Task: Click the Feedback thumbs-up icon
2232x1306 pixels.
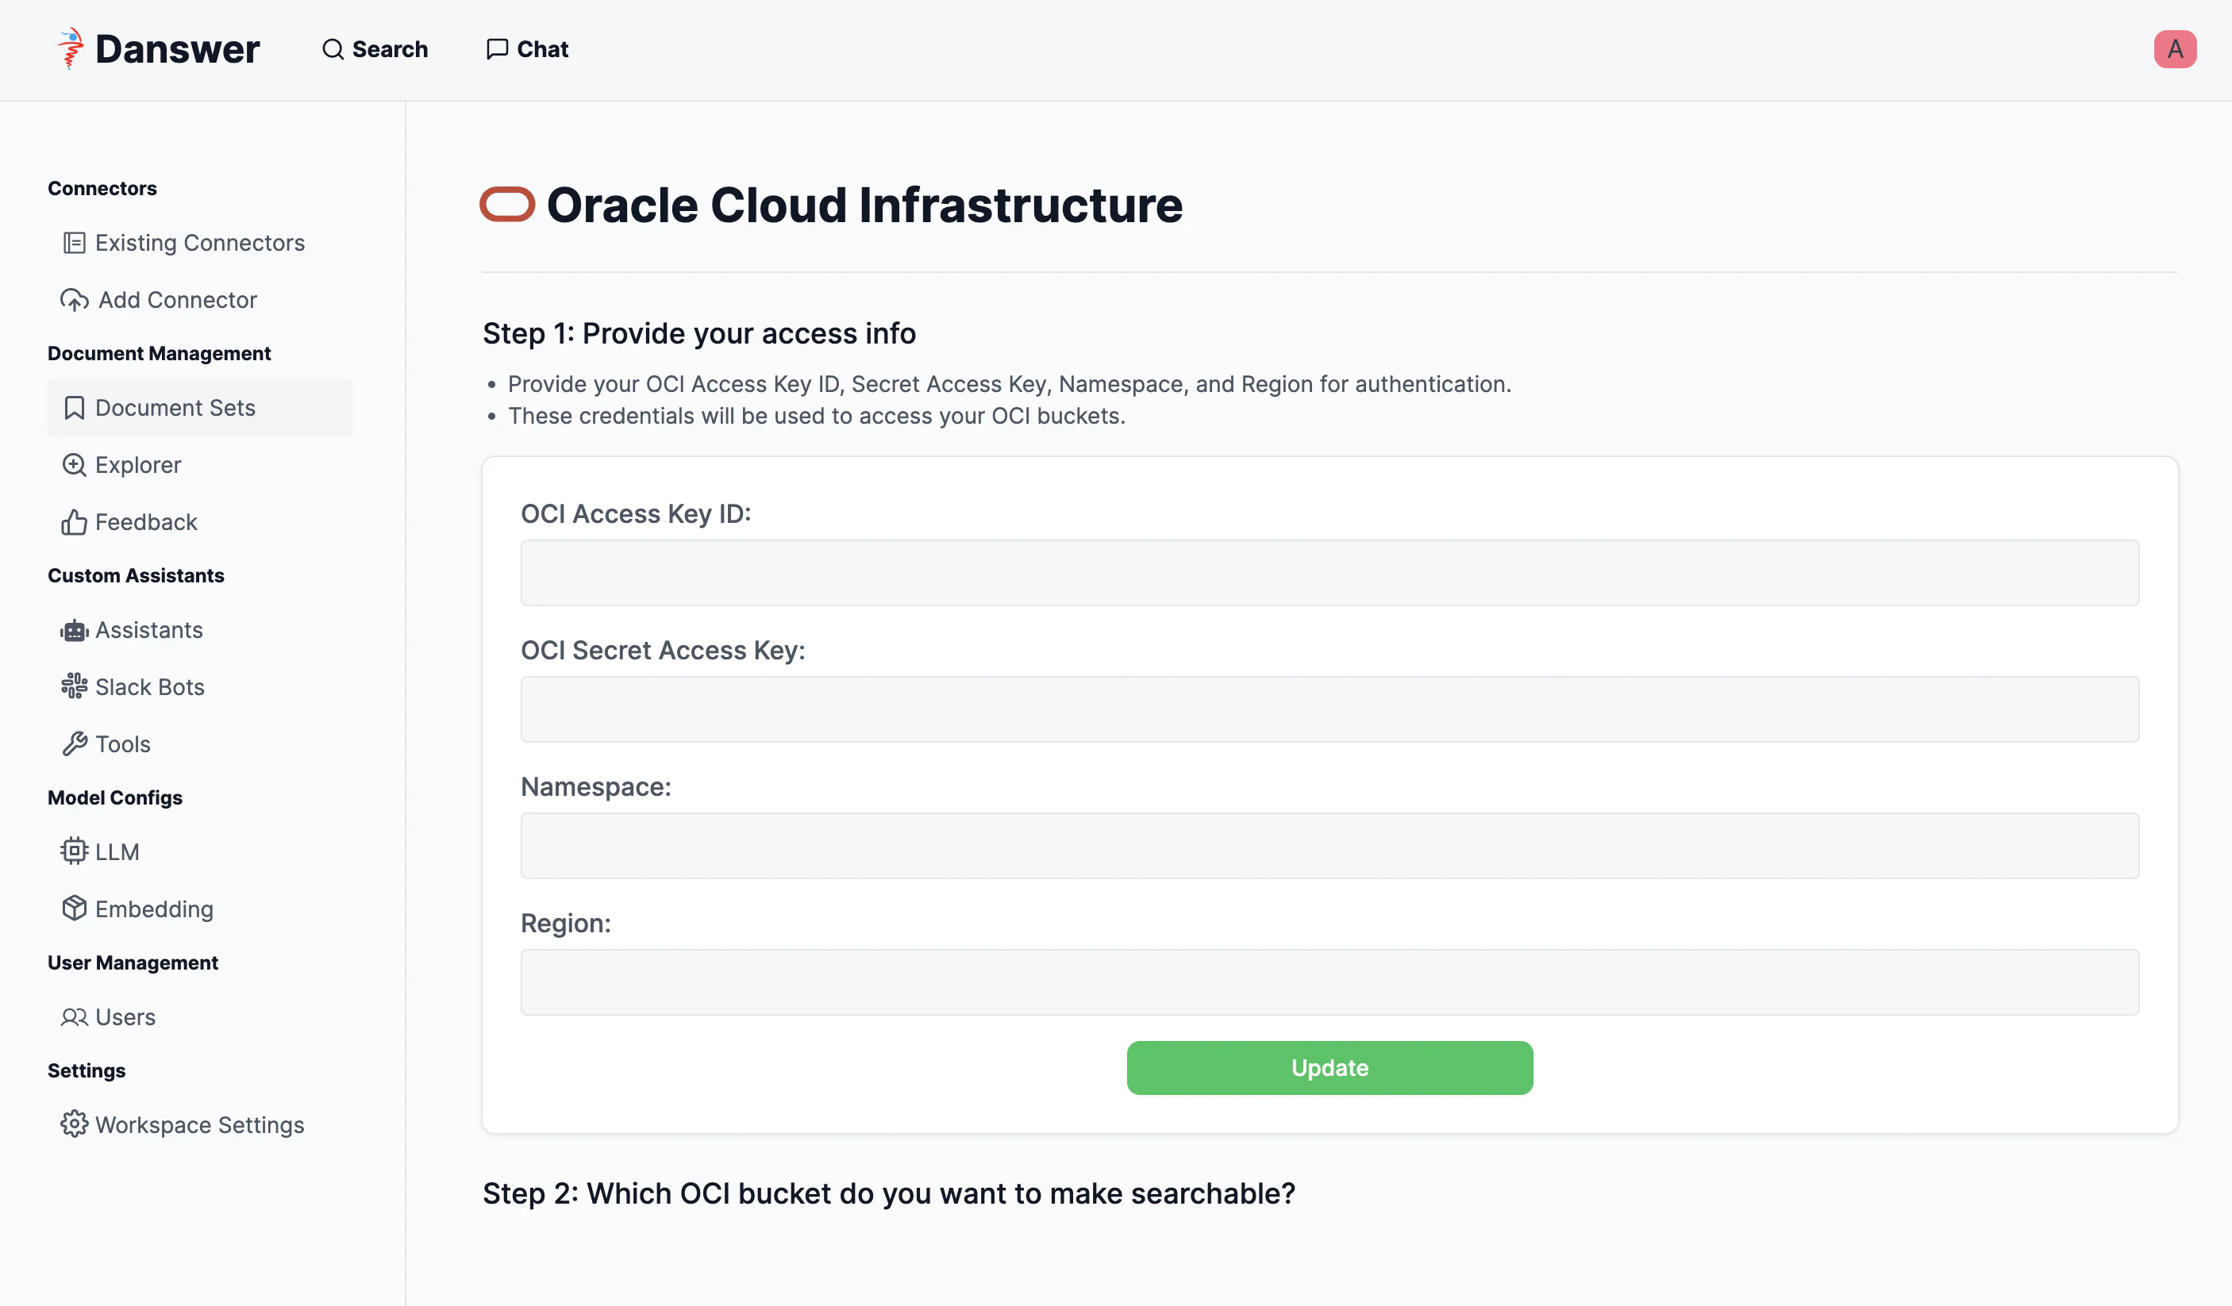Action: point(75,521)
